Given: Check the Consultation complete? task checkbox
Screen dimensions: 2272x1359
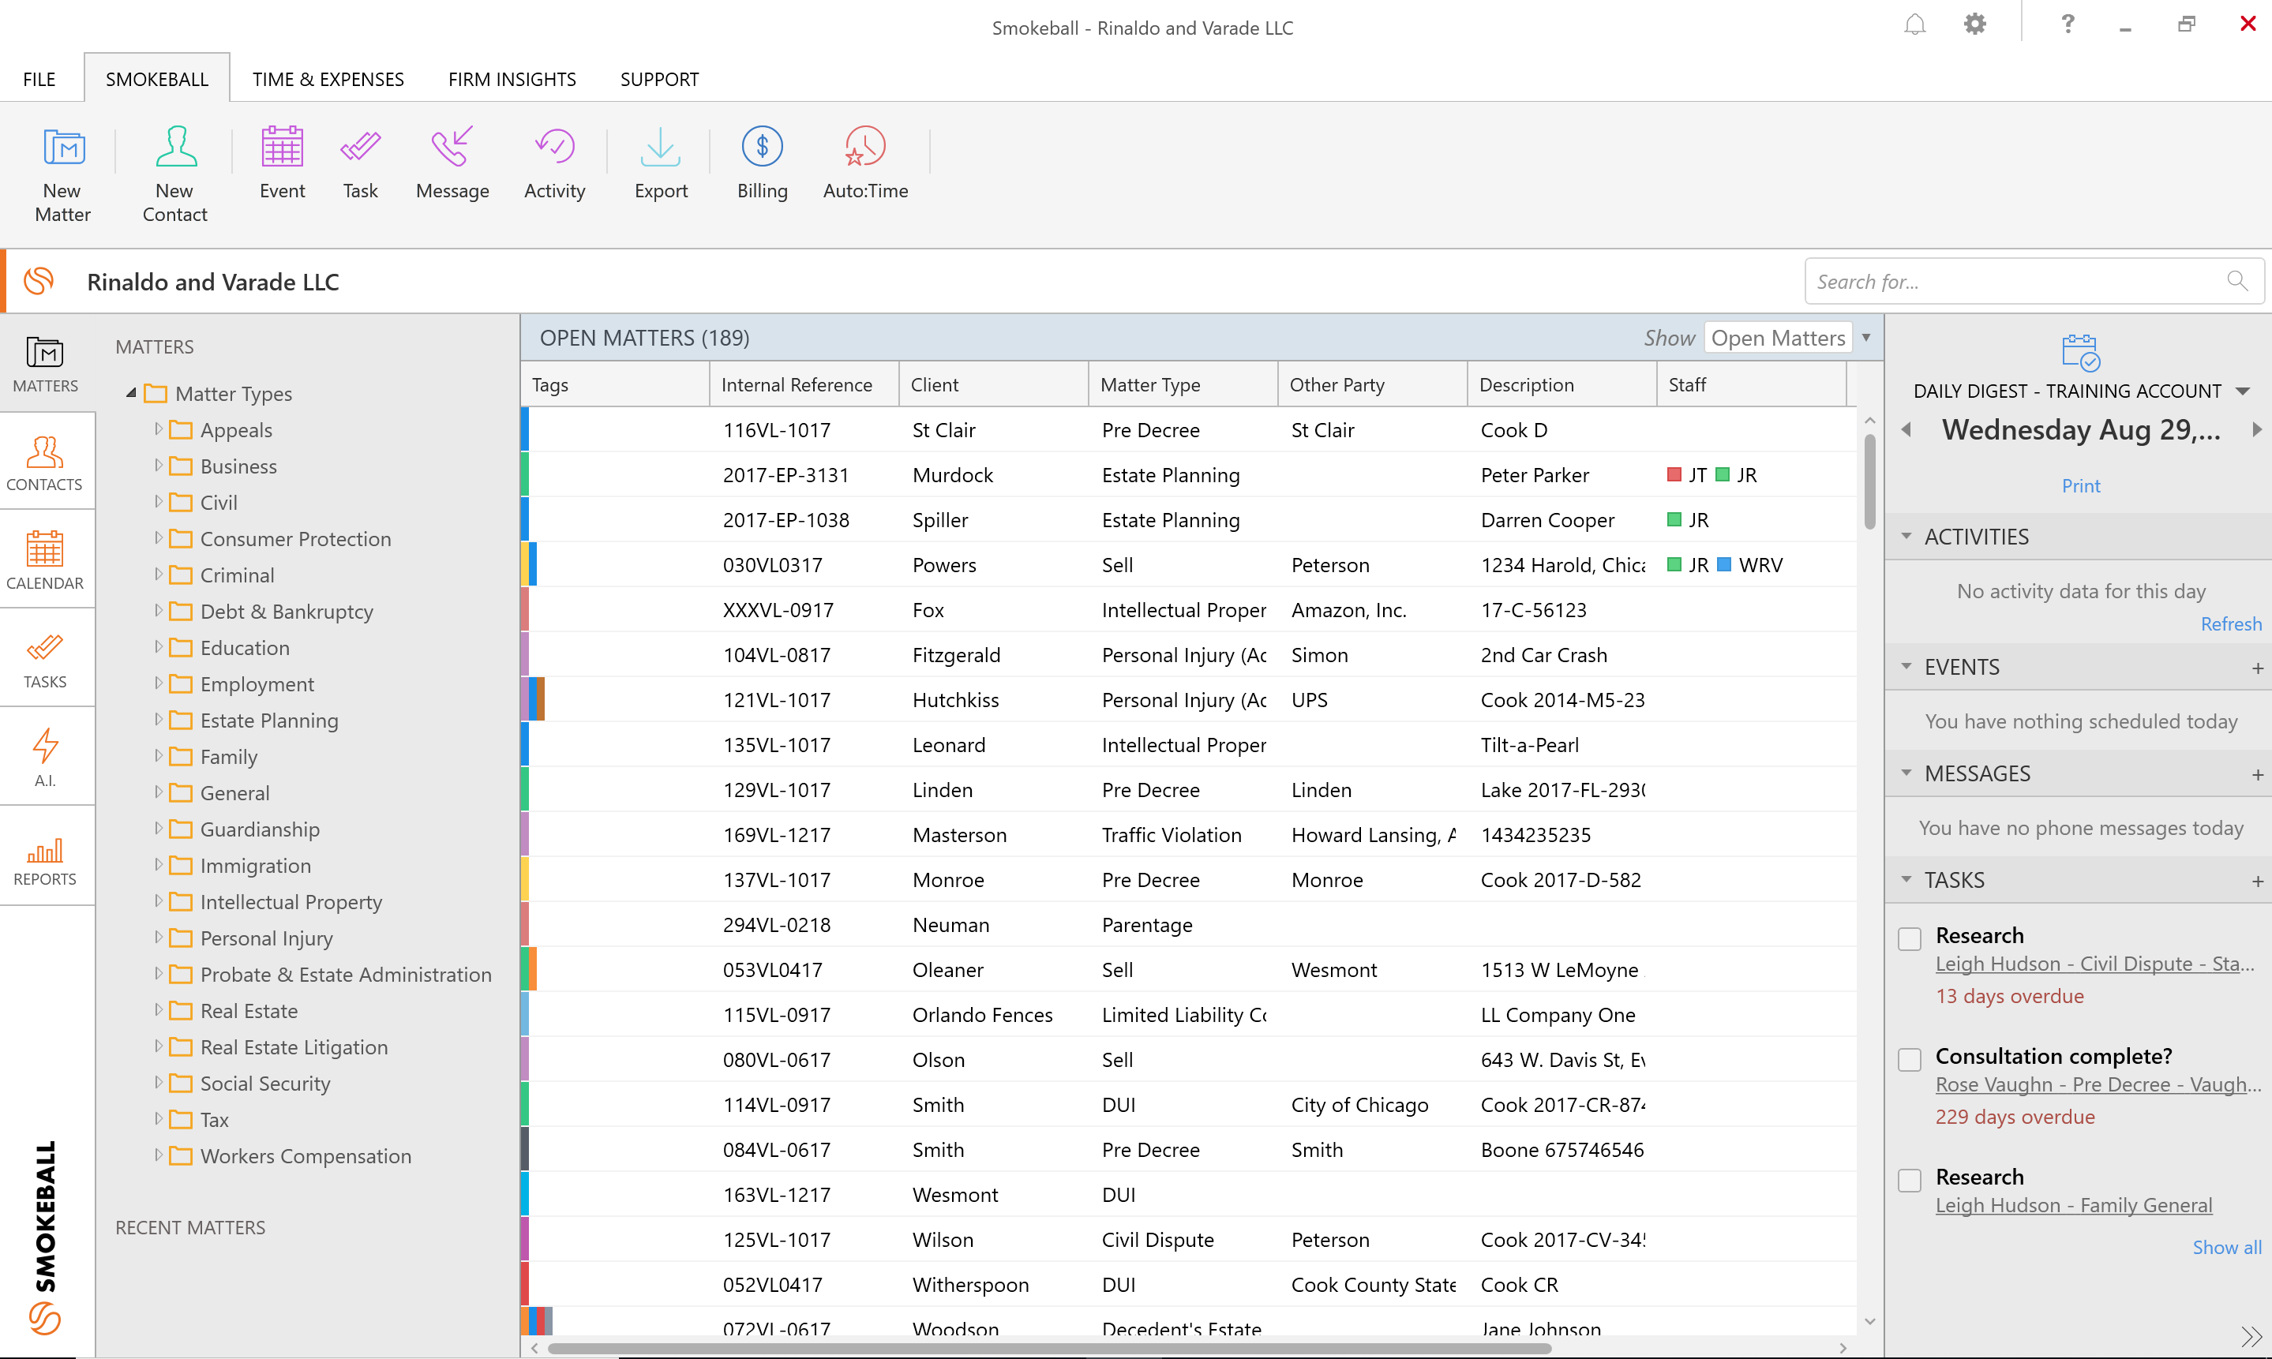Looking at the screenshot, I should coord(1910,1060).
